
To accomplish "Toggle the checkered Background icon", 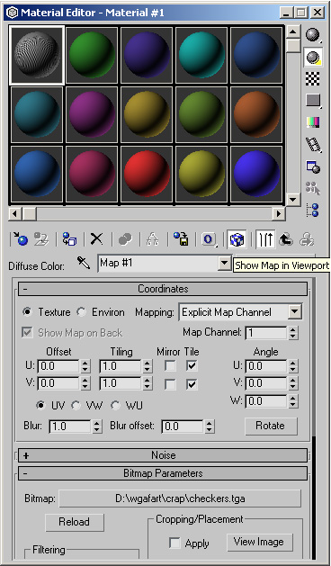I will [313, 78].
